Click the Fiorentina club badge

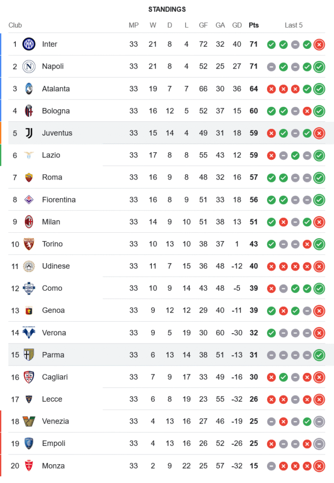click(x=29, y=199)
